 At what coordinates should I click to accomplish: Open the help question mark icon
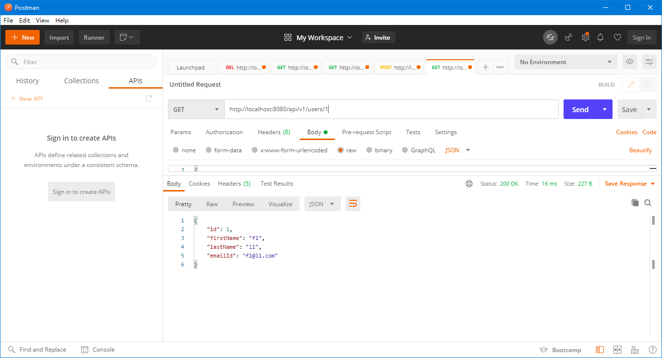click(x=653, y=350)
